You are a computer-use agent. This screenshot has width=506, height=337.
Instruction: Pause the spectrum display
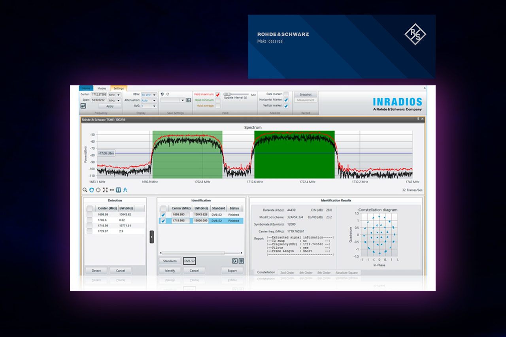tap(119, 190)
